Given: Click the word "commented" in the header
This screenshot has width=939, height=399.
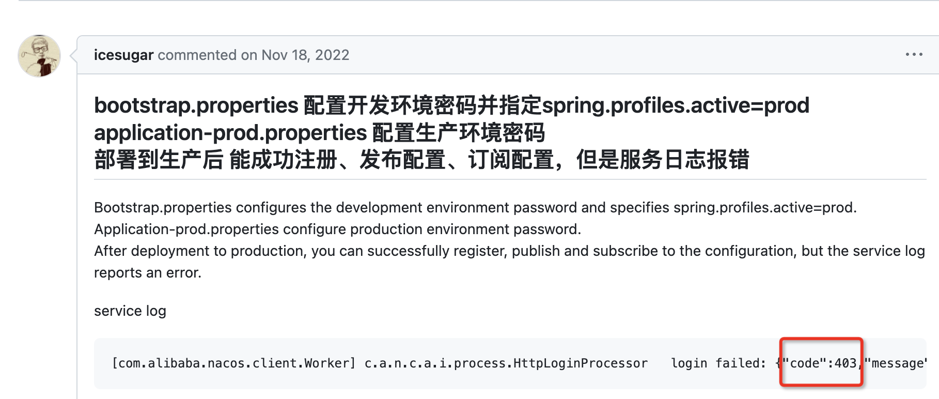Looking at the screenshot, I should (x=197, y=55).
